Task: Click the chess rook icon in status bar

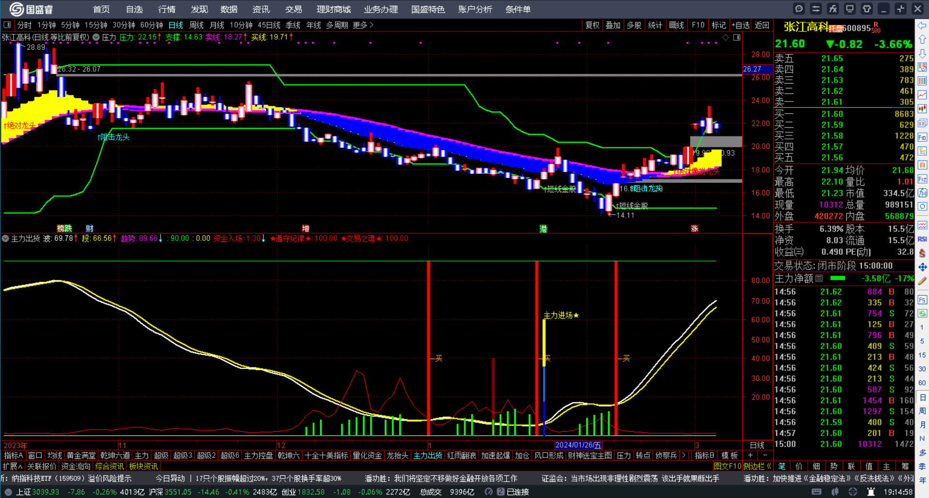Action: [x=871, y=492]
